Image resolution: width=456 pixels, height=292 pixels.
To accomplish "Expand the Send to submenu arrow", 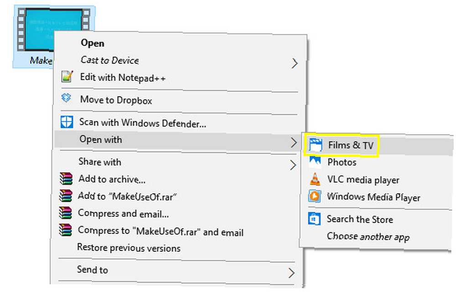I will 291,273.
